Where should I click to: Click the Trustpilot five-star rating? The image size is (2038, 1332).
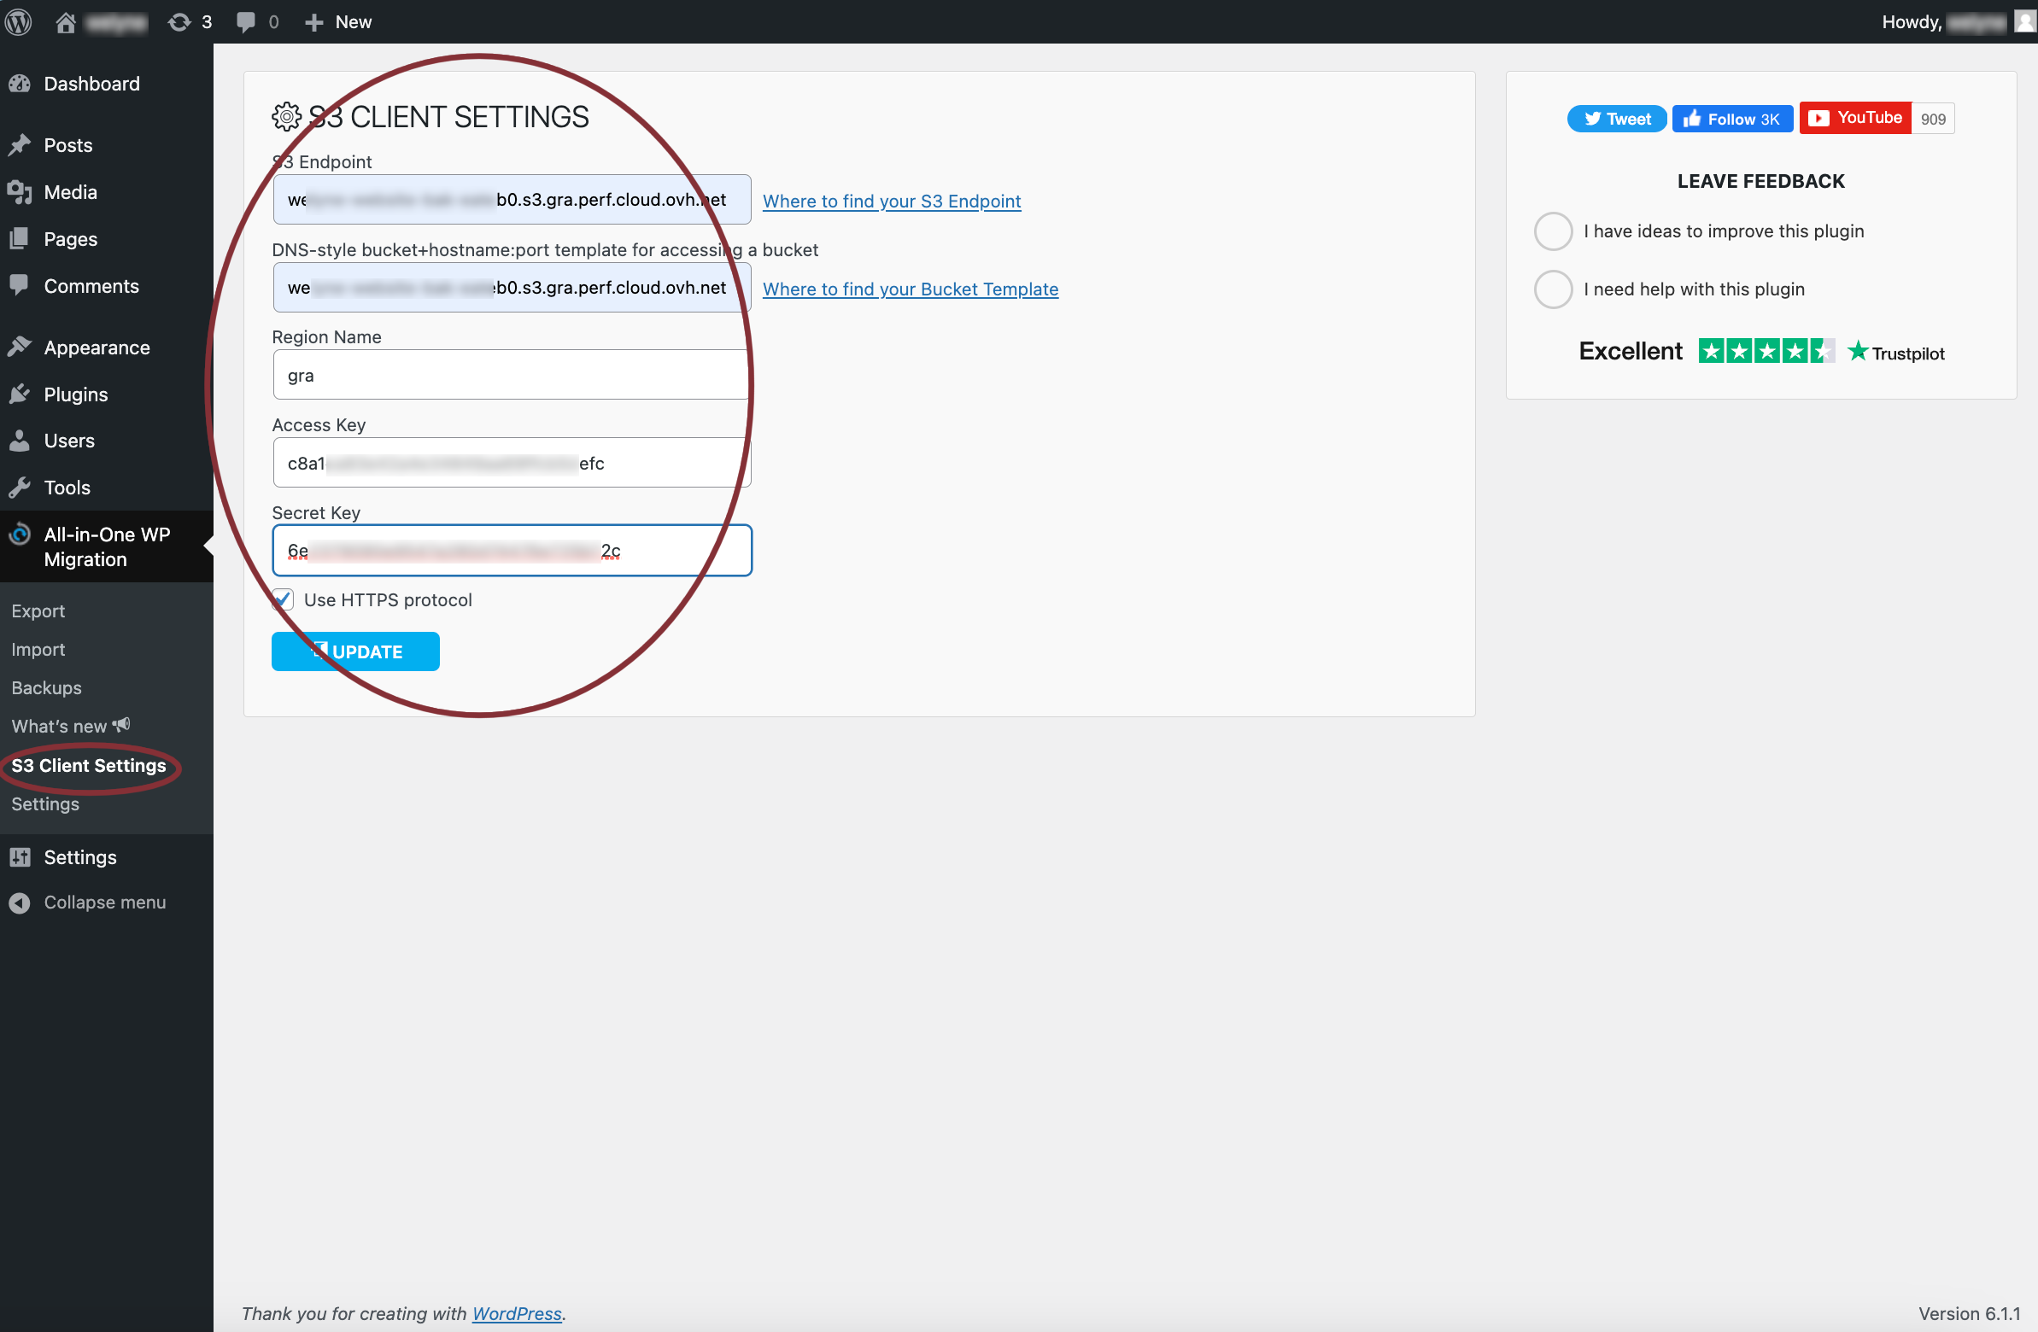click(x=1766, y=351)
